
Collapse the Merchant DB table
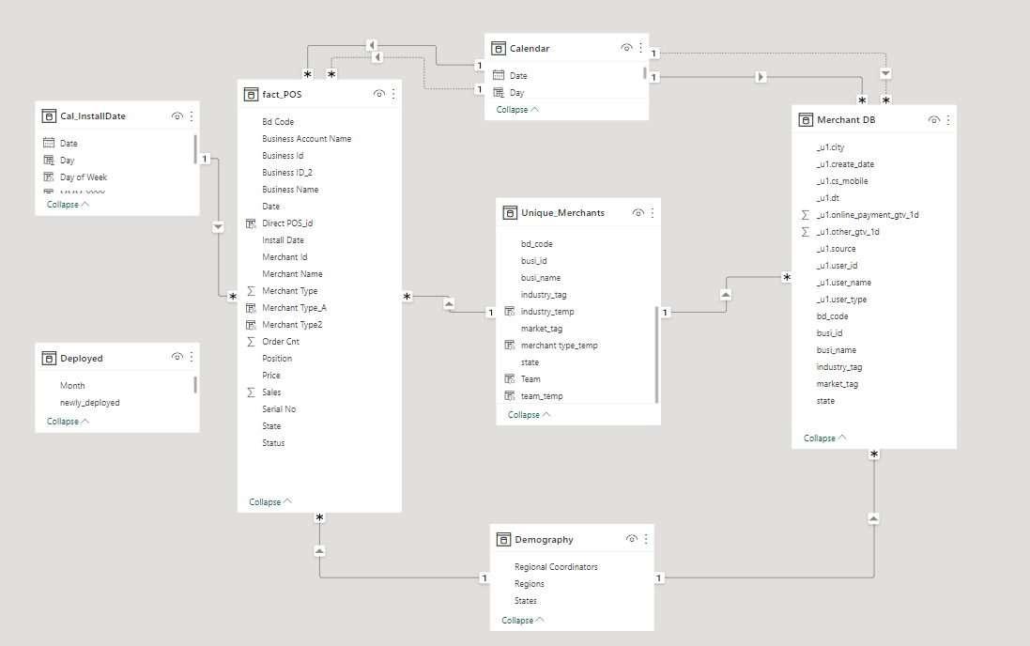824,438
